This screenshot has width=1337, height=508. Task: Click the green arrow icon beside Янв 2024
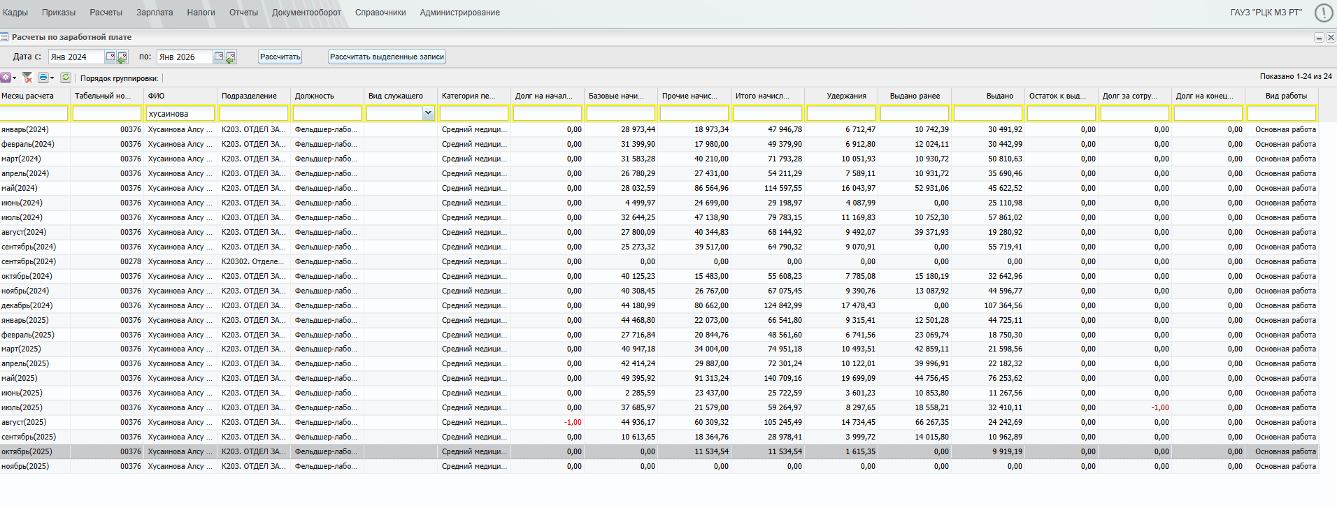tap(122, 57)
